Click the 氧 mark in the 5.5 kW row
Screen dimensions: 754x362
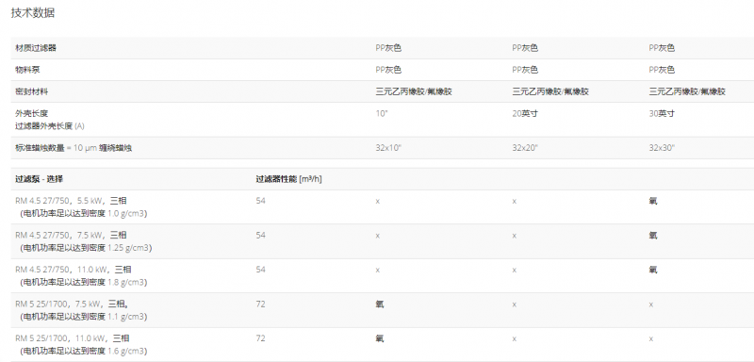(x=653, y=201)
